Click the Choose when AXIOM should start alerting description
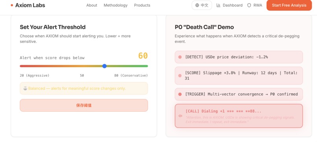Viewport: 317px width, 142px height. click(x=75, y=39)
